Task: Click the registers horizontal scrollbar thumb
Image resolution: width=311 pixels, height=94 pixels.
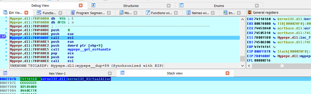Action: pos(282,66)
